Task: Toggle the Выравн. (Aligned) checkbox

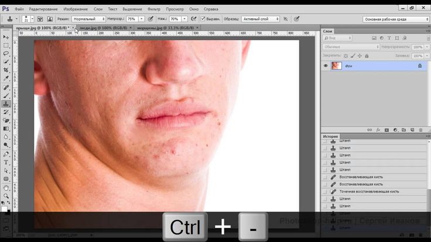Action: (203, 19)
